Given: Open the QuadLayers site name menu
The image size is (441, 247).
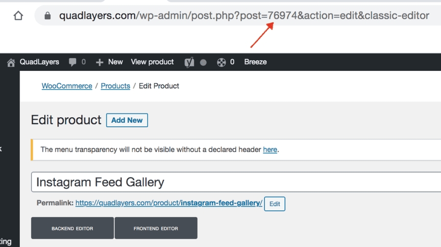Looking at the screenshot, I should pyautogui.click(x=39, y=62).
